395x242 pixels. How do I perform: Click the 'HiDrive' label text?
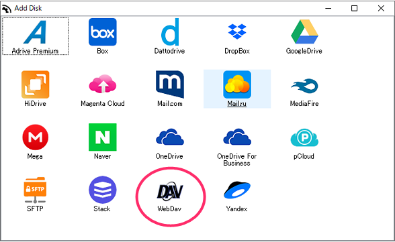(35, 103)
